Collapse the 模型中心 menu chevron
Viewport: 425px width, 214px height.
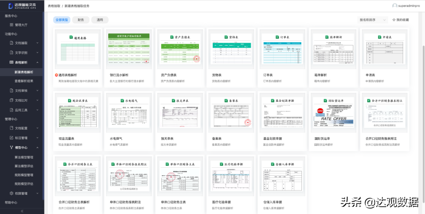pos(37,147)
